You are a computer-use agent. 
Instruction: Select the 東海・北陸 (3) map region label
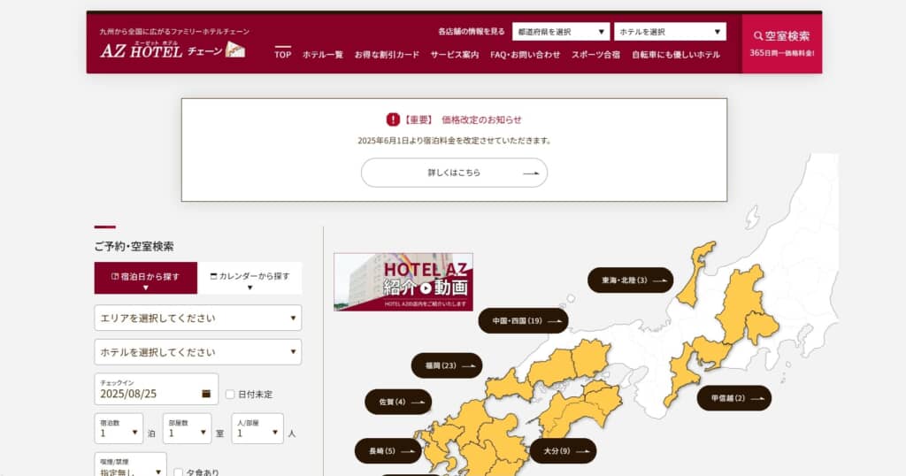pos(630,280)
